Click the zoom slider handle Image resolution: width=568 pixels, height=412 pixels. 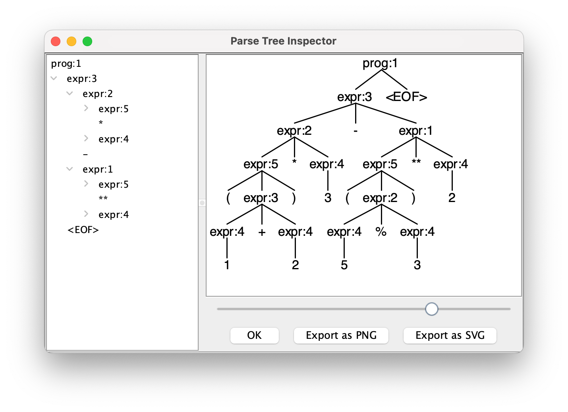tap(431, 309)
